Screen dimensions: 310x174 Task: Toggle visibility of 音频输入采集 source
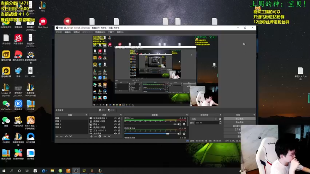tap(115, 121)
